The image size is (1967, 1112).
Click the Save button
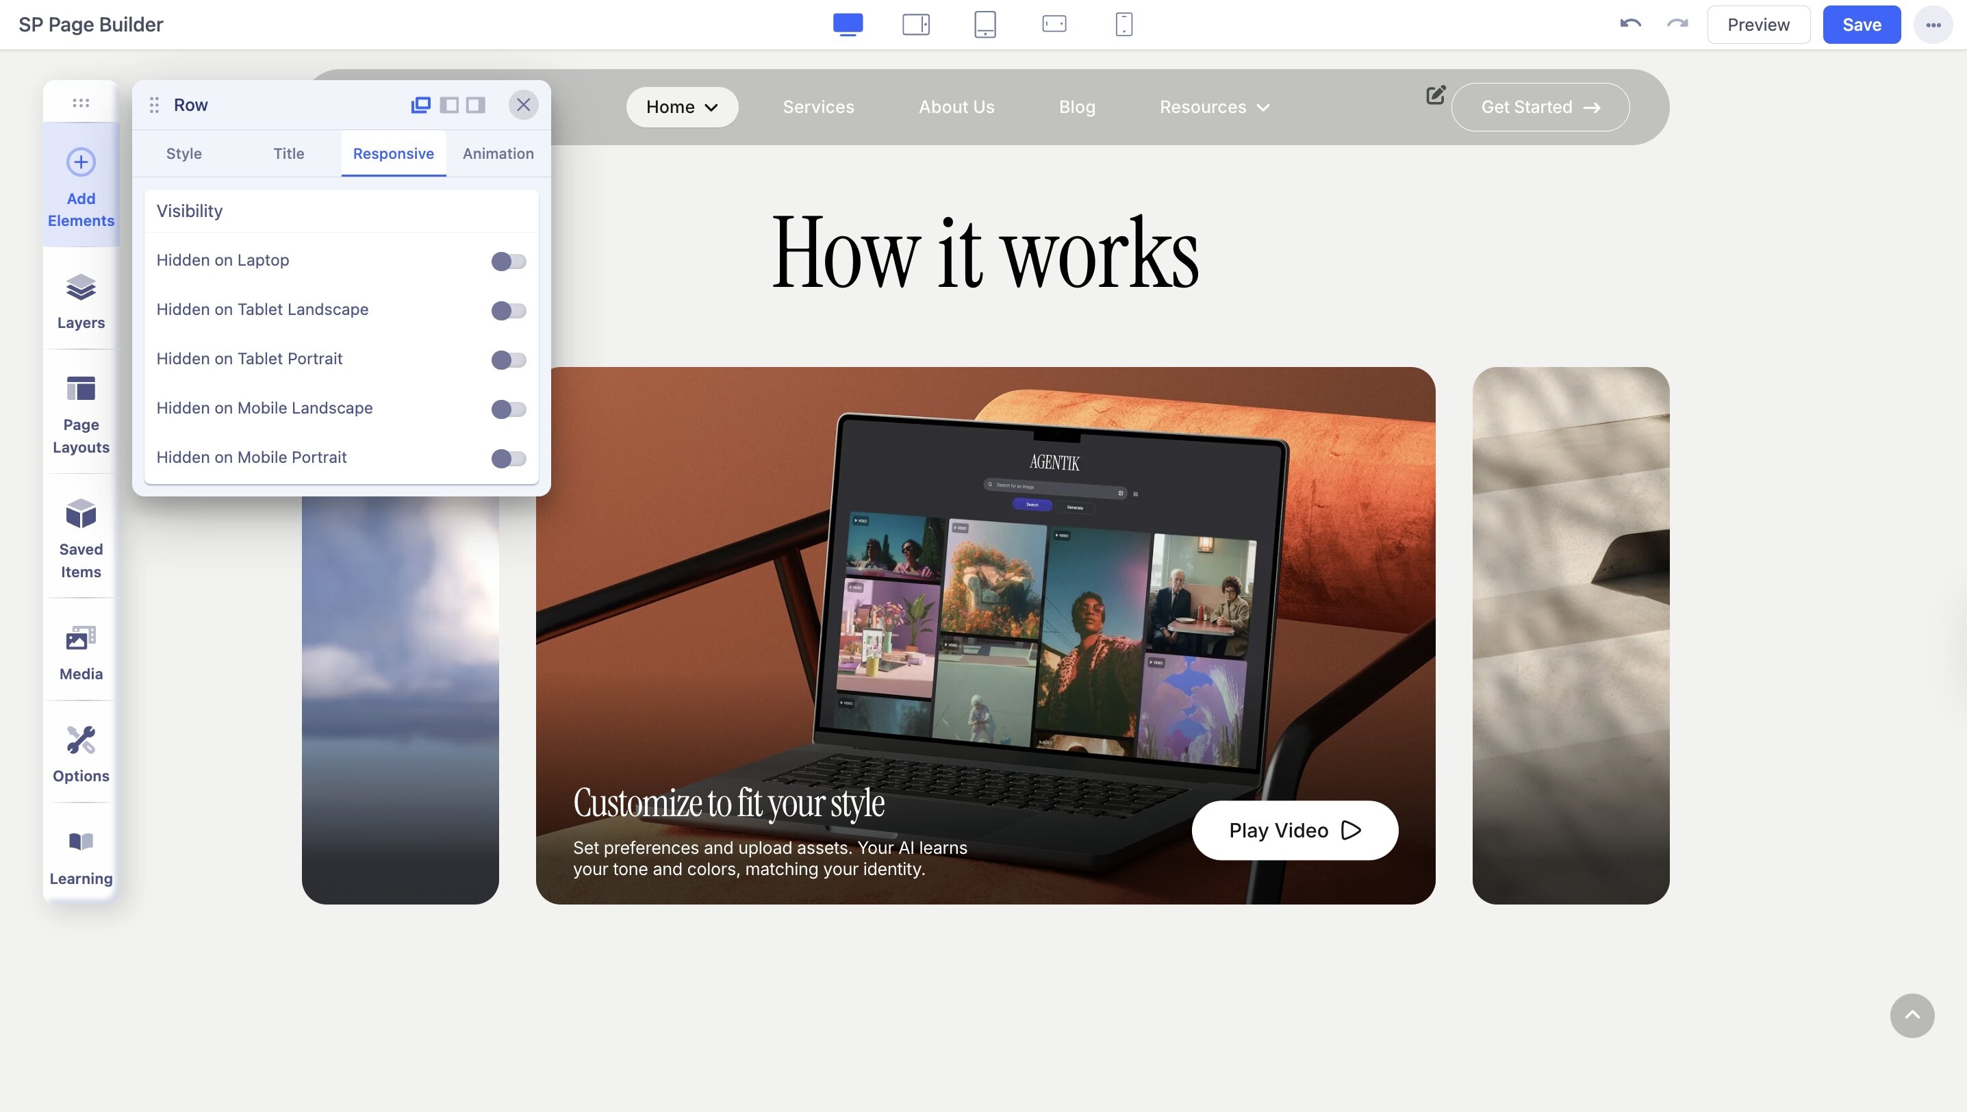point(1861,25)
